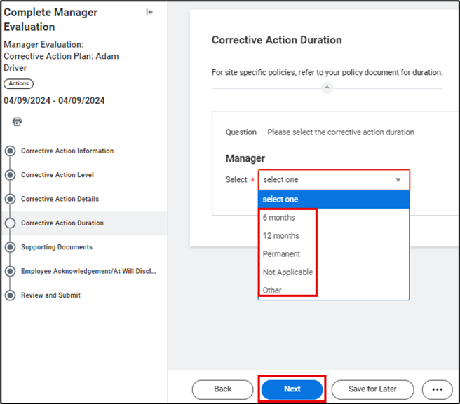
Task: Click the Next button
Action: [292, 389]
